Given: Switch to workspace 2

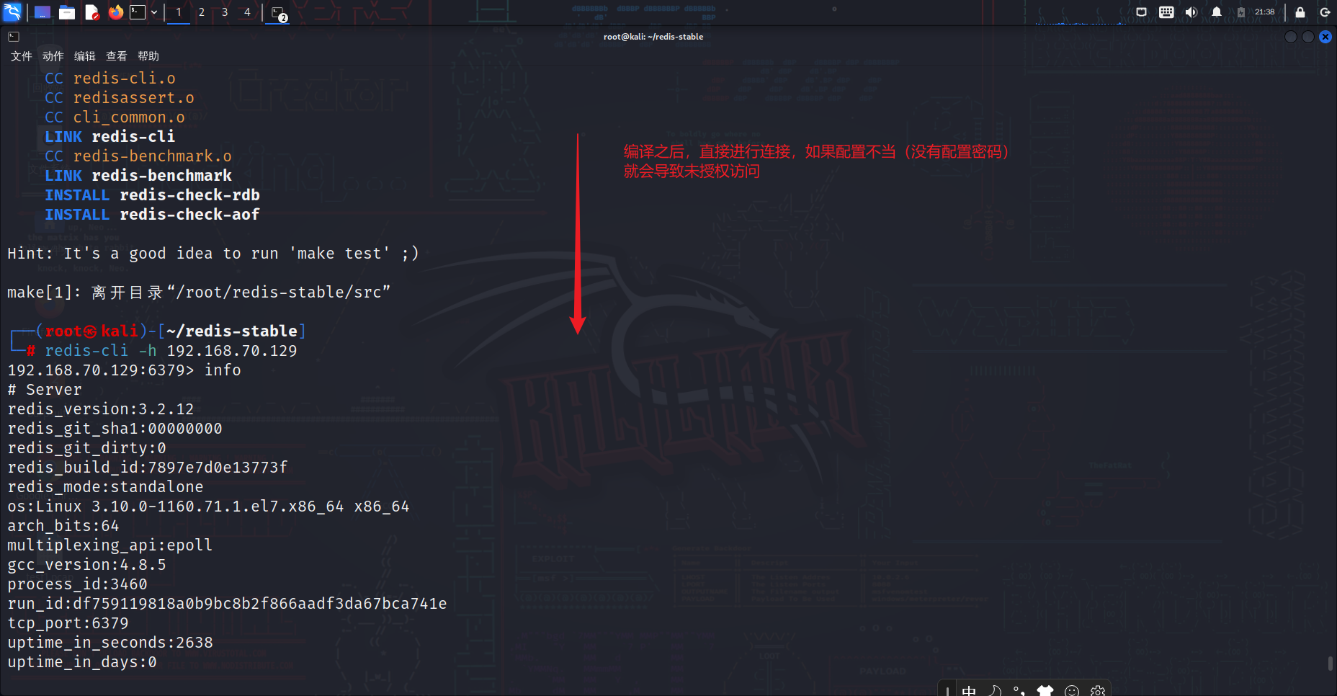Looking at the screenshot, I should pos(201,12).
